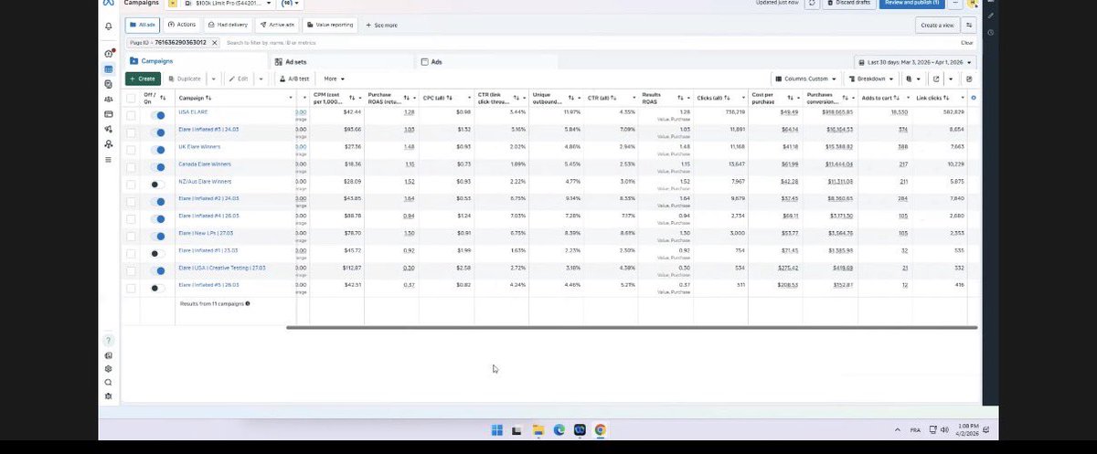Check Elare | USA | Creative Testing row checkbox
This screenshot has height=454, width=1097.
click(x=131, y=270)
